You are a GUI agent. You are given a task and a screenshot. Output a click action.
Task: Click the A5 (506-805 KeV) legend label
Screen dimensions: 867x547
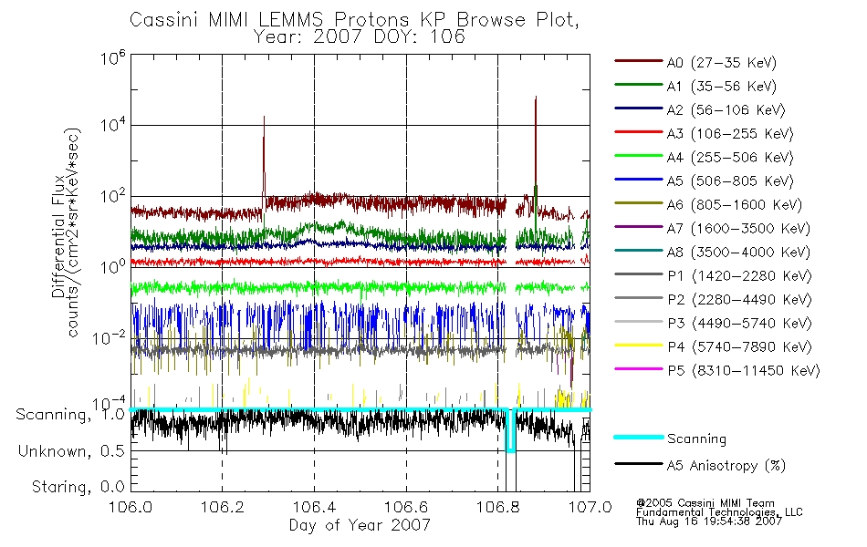coord(730,181)
